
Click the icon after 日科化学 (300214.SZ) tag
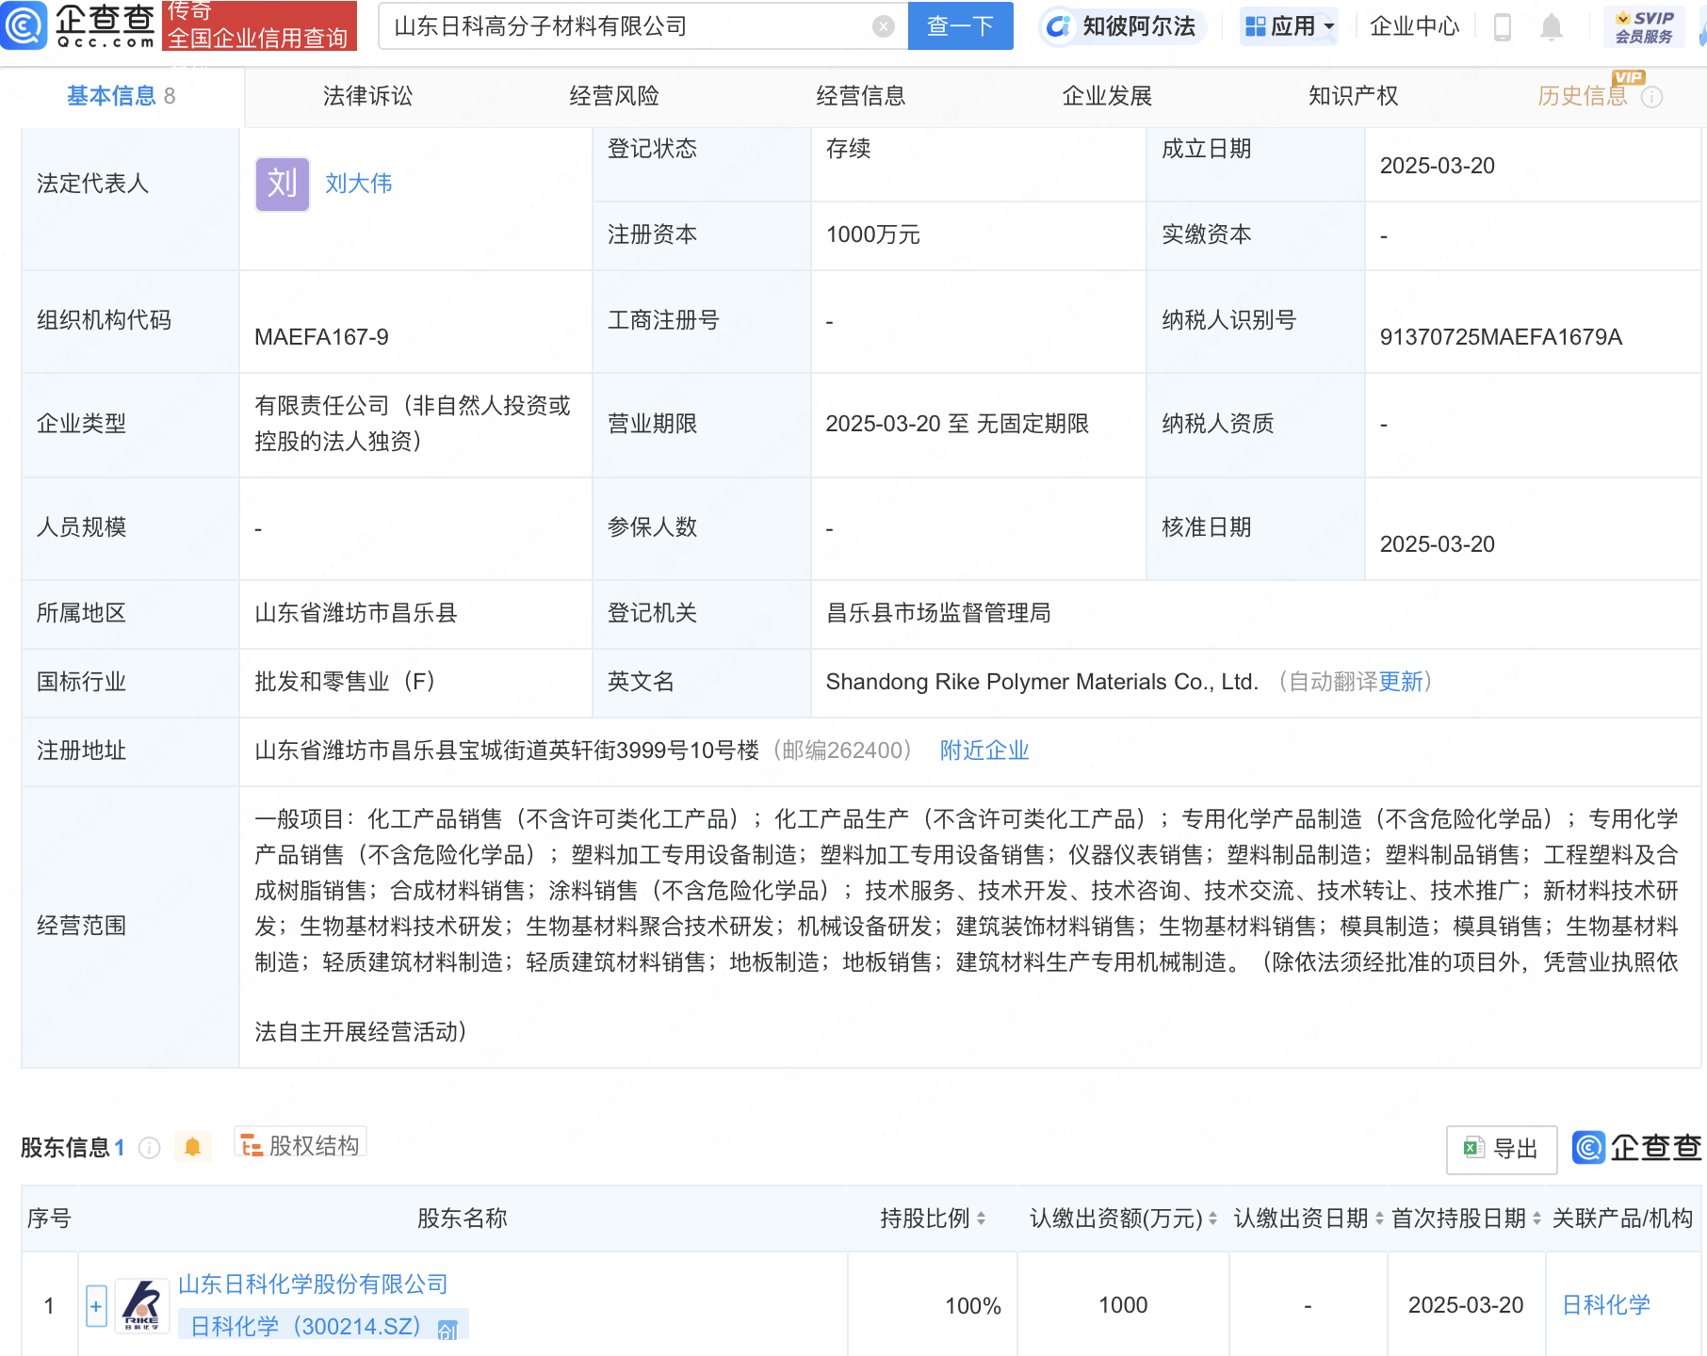[448, 1329]
